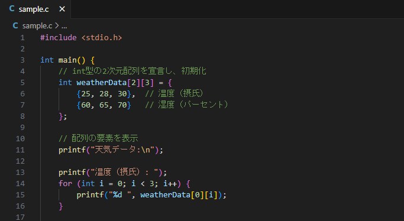
Task: Click line number 8 in gutter
Action: (x=22, y=116)
